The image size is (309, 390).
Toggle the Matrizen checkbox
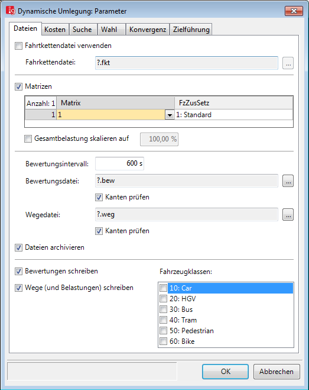pyautogui.click(x=19, y=86)
